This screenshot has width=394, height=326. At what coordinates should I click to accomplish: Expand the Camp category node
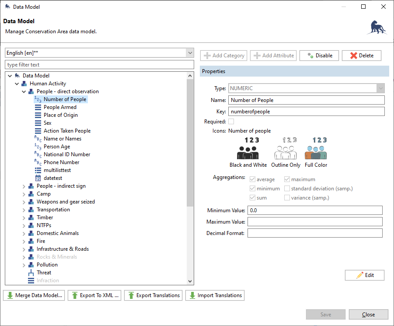pyautogui.click(x=24, y=194)
